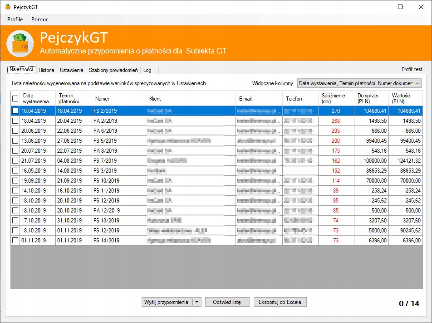Sort by Wartość (PLN) column header

(x=406, y=98)
